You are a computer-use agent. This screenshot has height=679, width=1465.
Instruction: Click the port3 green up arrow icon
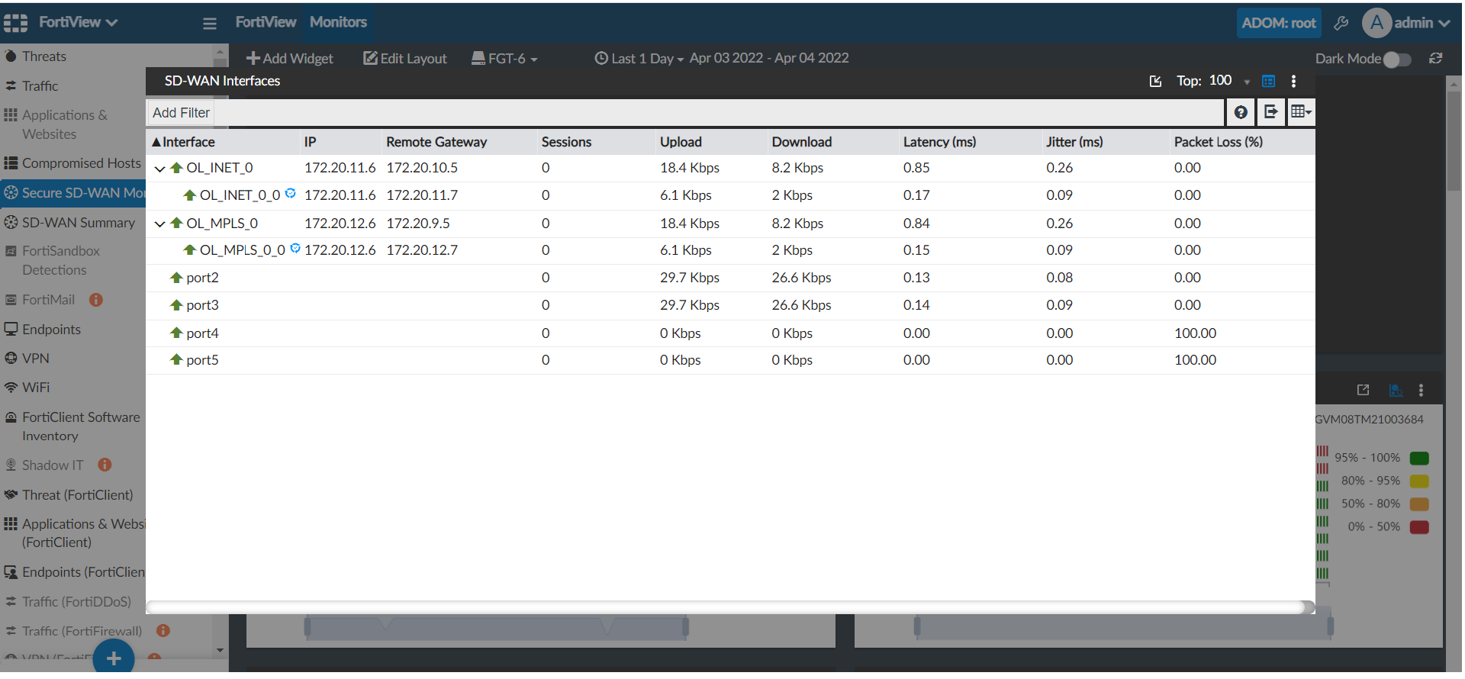tap(176, 305)
